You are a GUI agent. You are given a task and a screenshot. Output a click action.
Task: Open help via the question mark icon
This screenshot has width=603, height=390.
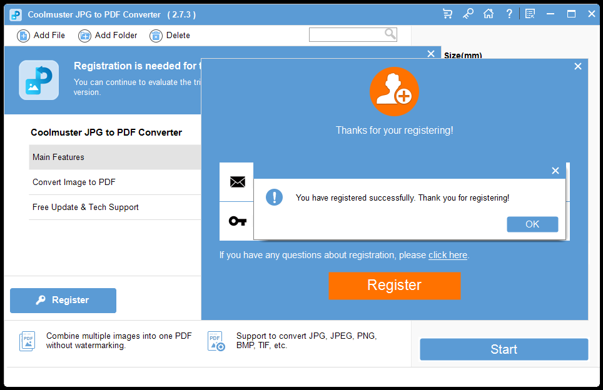[509, 14]
